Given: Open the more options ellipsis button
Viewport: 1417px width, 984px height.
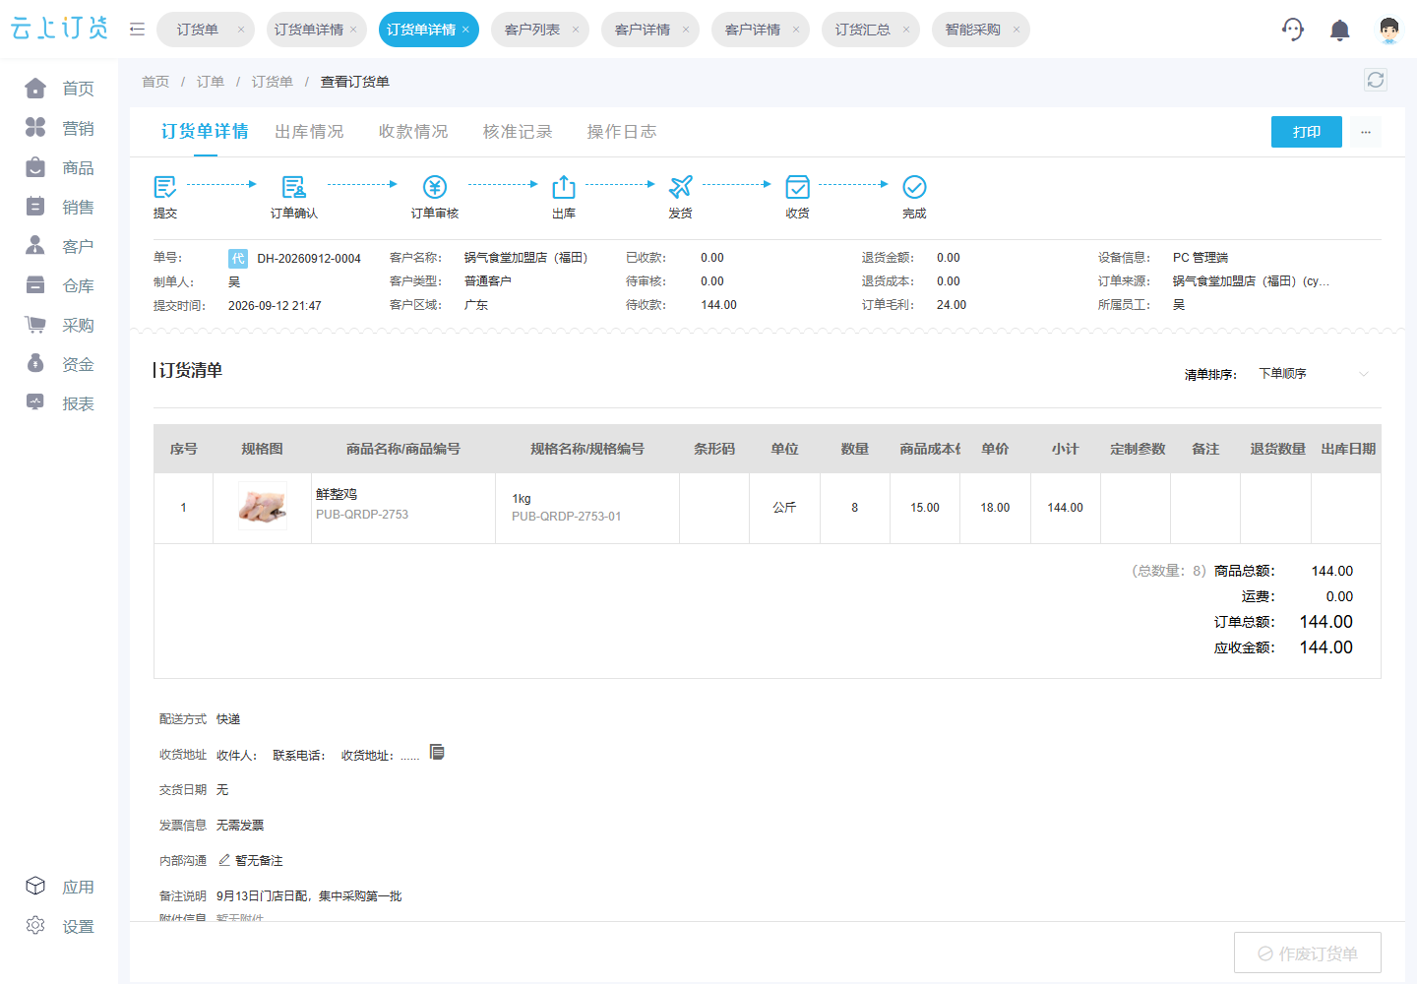Looking at the screenshot, I should [x=1366, y=132].
